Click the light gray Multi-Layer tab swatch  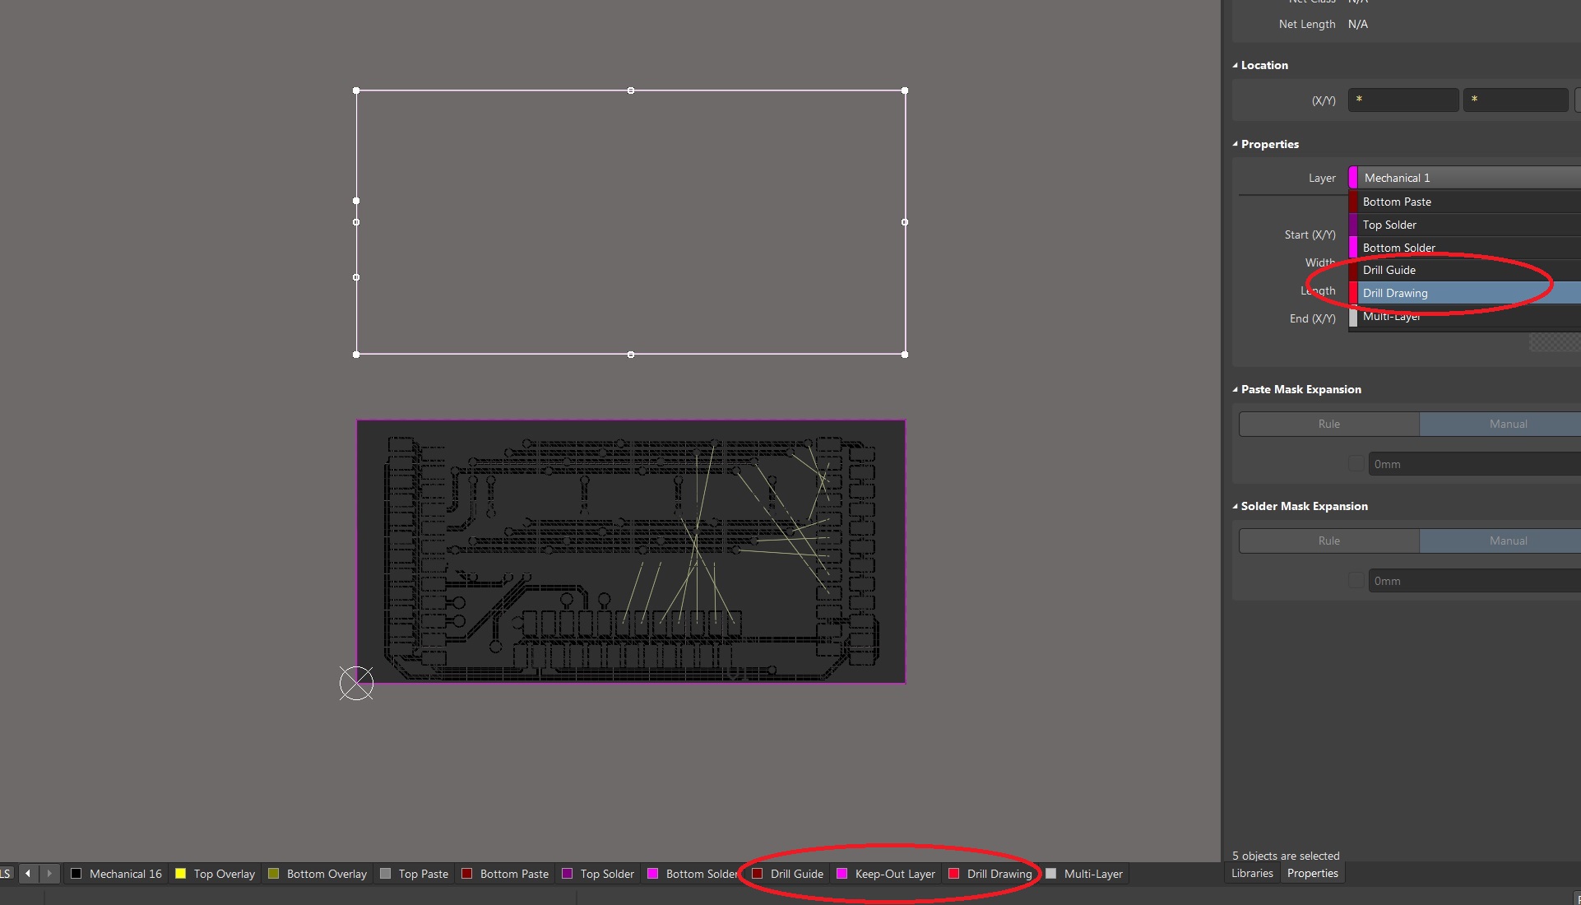point(1051,874)
